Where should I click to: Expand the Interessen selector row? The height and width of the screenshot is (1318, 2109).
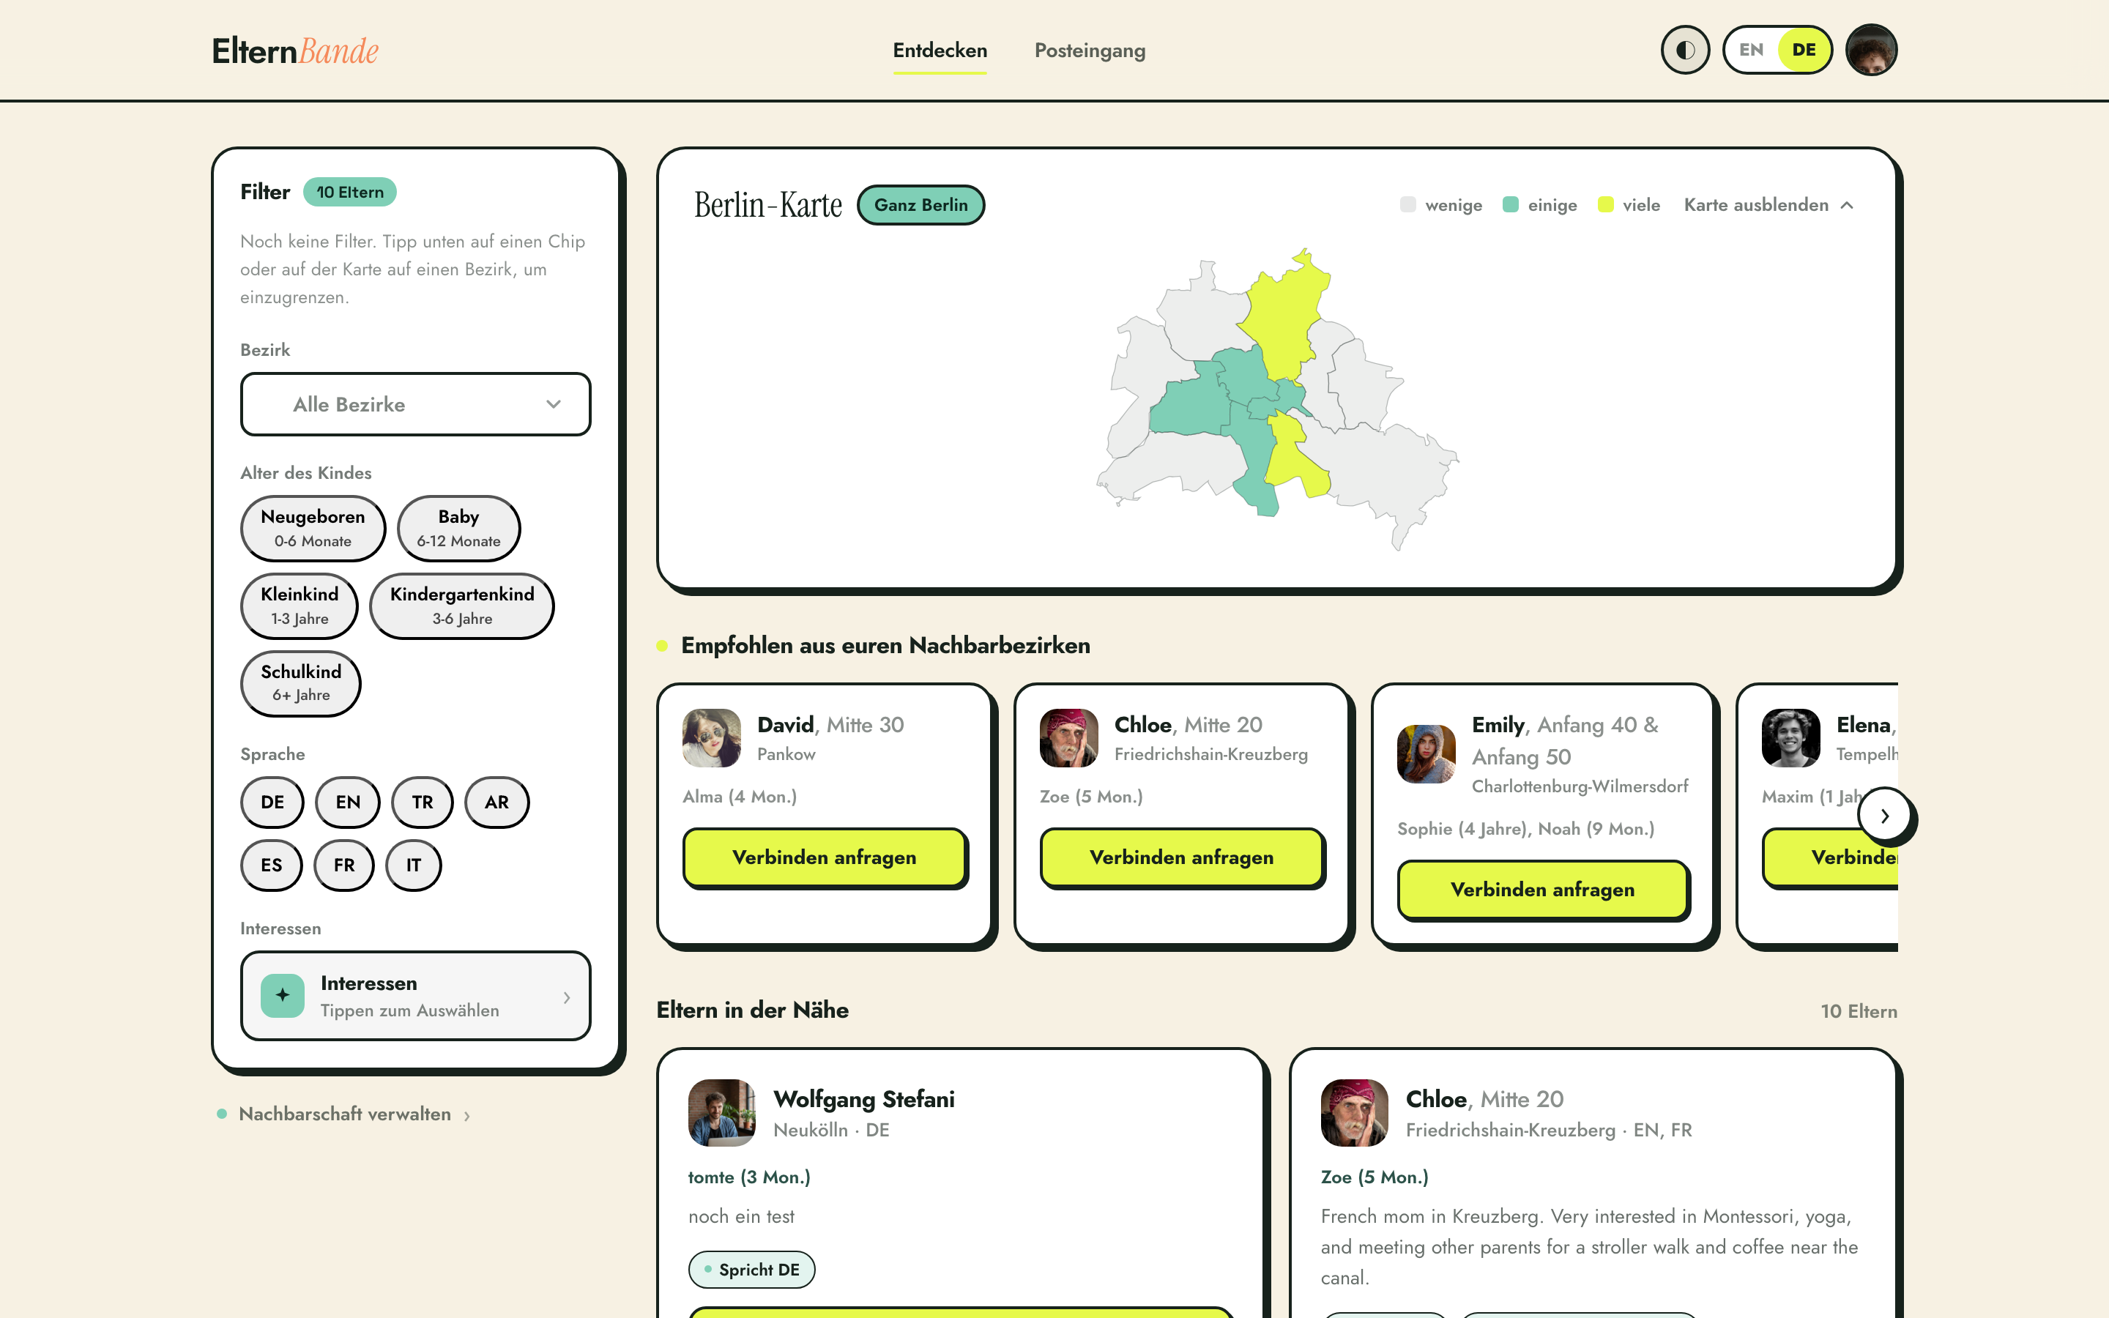(416, 996)
